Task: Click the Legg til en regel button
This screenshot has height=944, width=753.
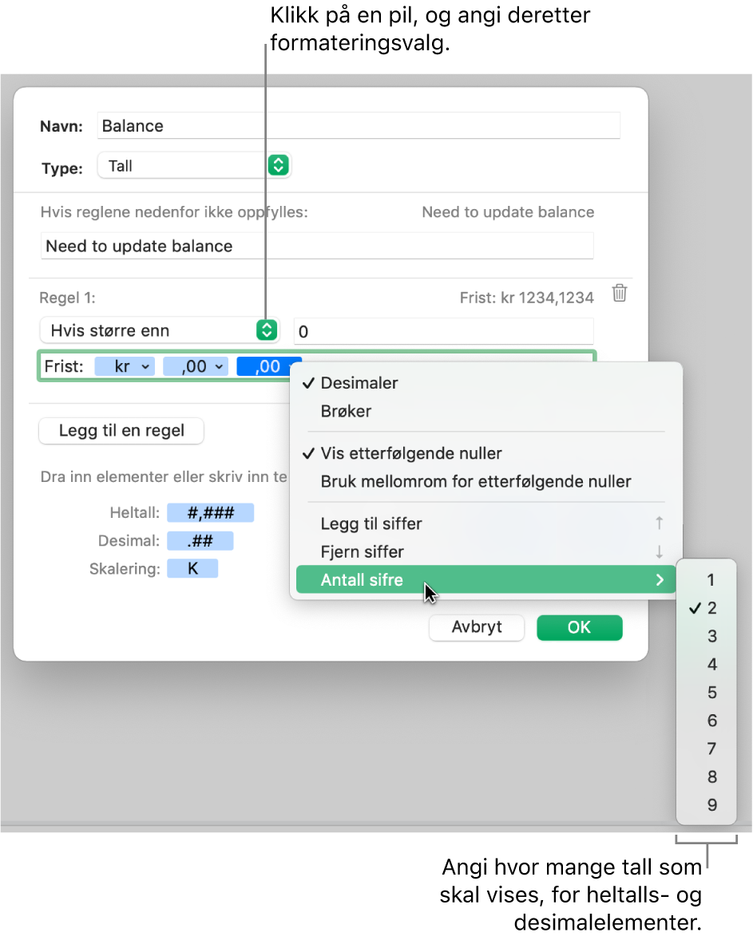Action: [x=121, y=430]
